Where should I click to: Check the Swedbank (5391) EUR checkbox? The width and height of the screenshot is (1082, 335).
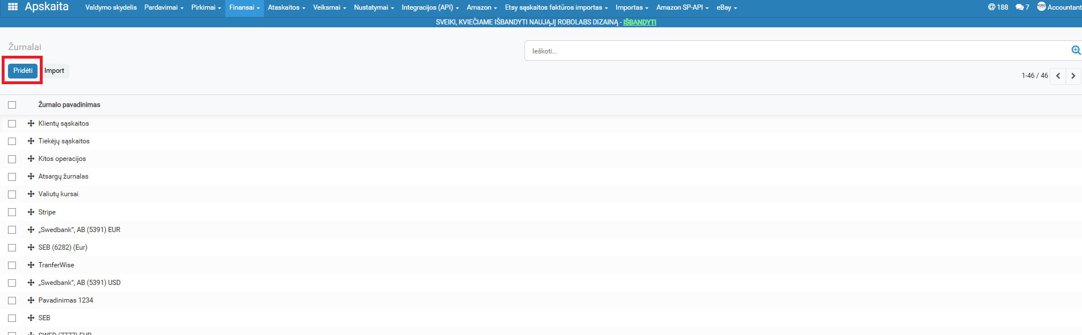tap(12, 230)
